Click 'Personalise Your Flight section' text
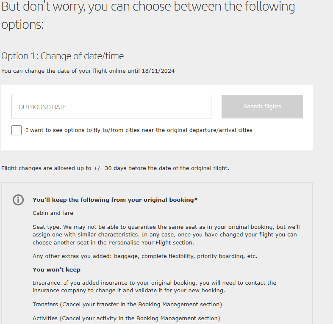Viewport: 333px width, 324px height. 151,242
